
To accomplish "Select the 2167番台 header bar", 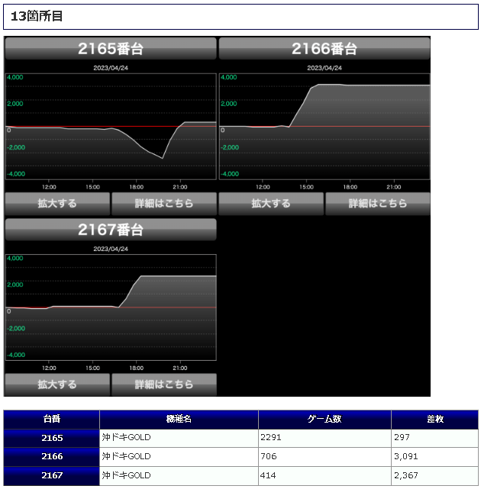I will coord(111,229).
